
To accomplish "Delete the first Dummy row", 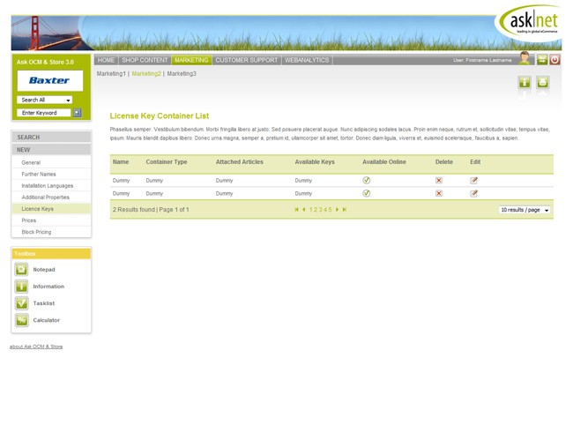I will pos(439,181).
